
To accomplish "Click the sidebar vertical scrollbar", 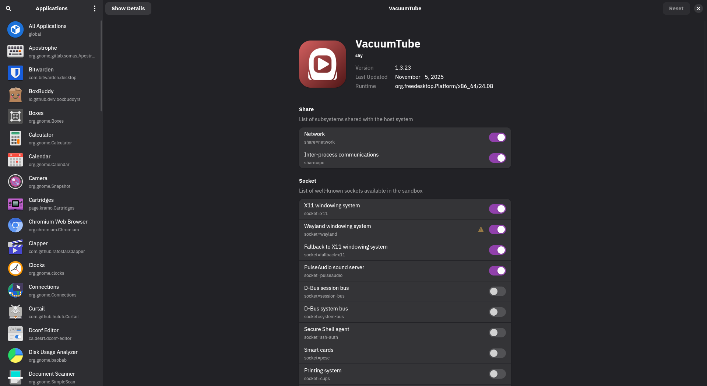I will 101,66.
